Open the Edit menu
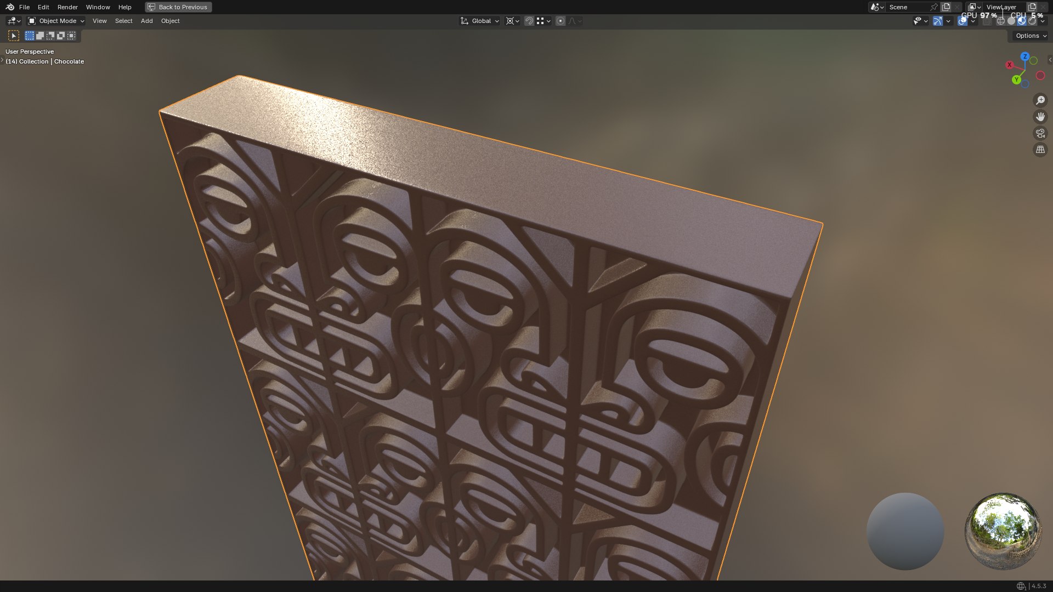Image resolution: width=1053 pixels, height=592 pixels. pos(43,7)
